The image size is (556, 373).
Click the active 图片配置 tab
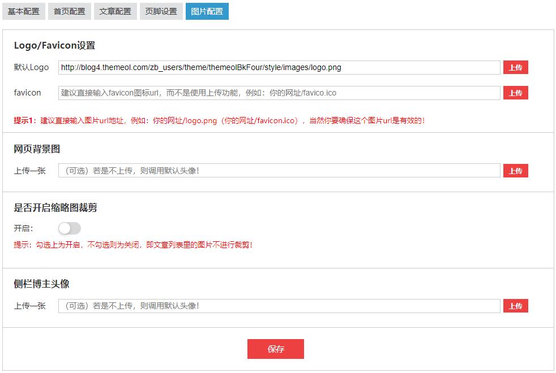point(207,11)
